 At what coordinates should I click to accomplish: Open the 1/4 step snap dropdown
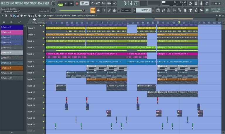(126, 10)
